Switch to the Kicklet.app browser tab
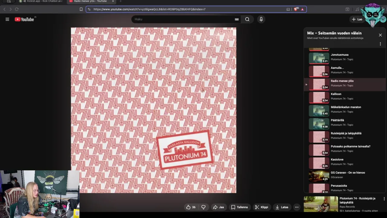 41,1
